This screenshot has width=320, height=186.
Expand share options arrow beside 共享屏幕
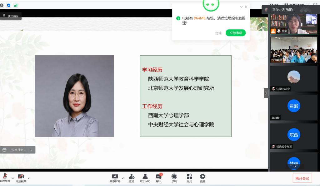[123, 178]
